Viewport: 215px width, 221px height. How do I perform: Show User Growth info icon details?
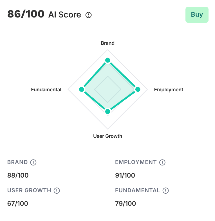57,191
